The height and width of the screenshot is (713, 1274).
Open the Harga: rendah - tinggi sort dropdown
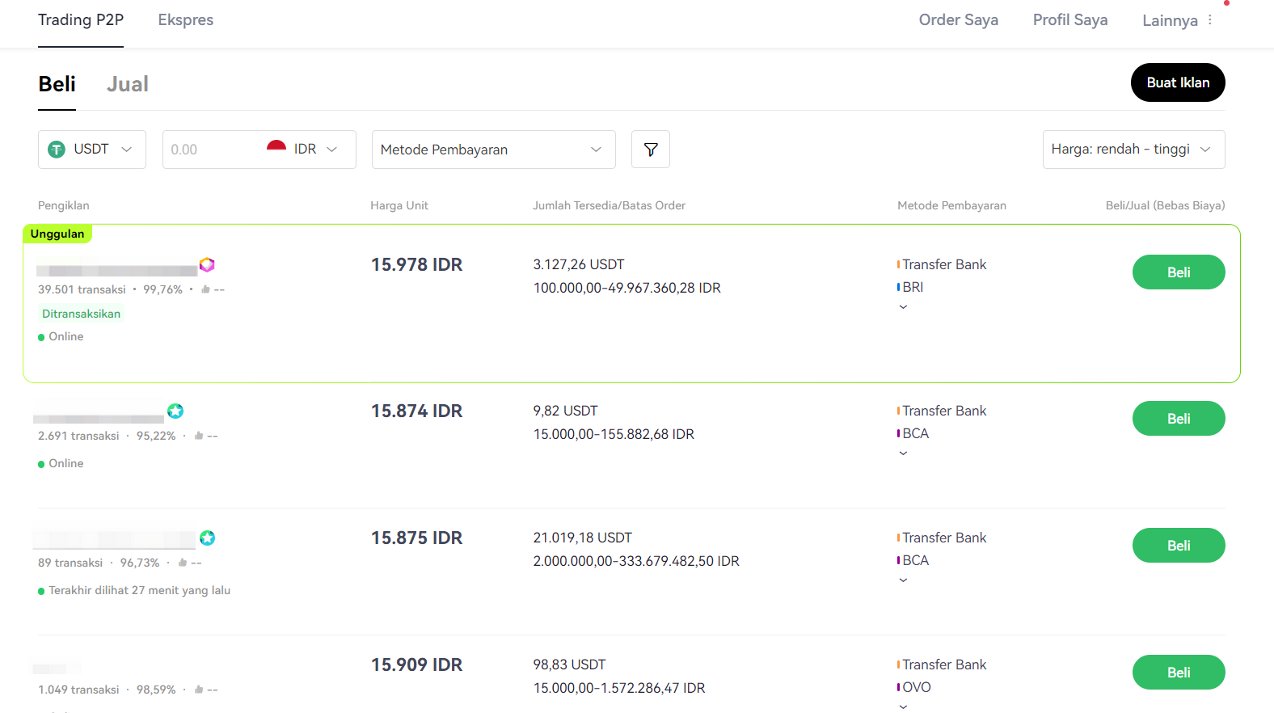(1133, 150)
